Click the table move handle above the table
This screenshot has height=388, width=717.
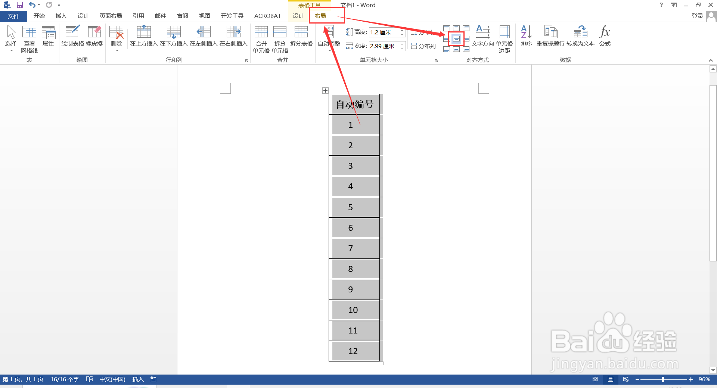click(x=325, y=90)
